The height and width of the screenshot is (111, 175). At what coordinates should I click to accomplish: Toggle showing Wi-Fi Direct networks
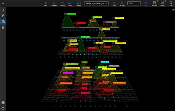coord(70,4)
